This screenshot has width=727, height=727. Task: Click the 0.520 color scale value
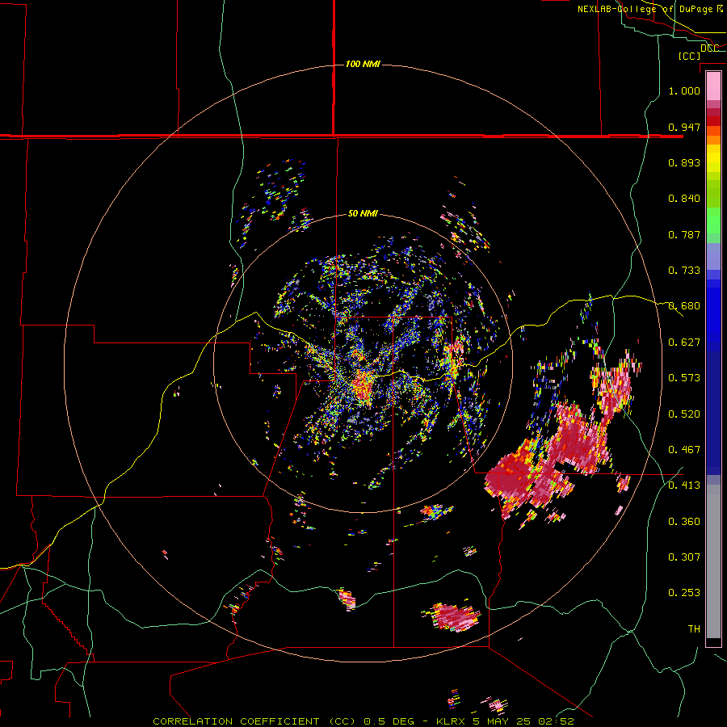[684, 414]
